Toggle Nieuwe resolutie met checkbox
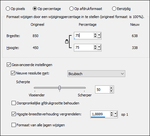This screenshot has width=150, height=136. (13, 73)
